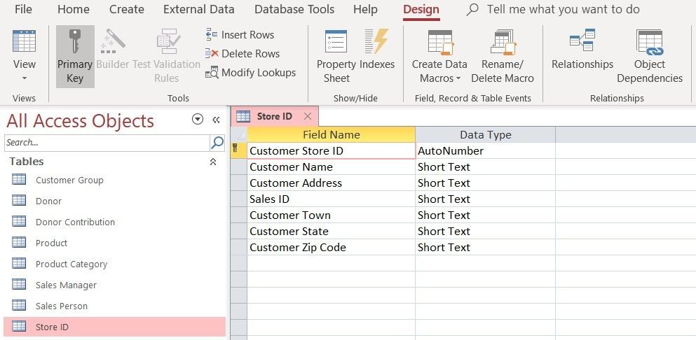Collapse the navigation pane with the chevron

pos(216,120)
